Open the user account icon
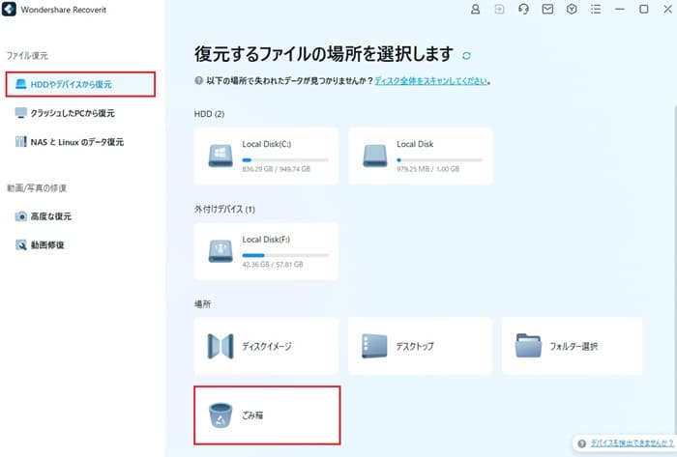The height and width of the screenshot is (457, 677). coord(475,9)
